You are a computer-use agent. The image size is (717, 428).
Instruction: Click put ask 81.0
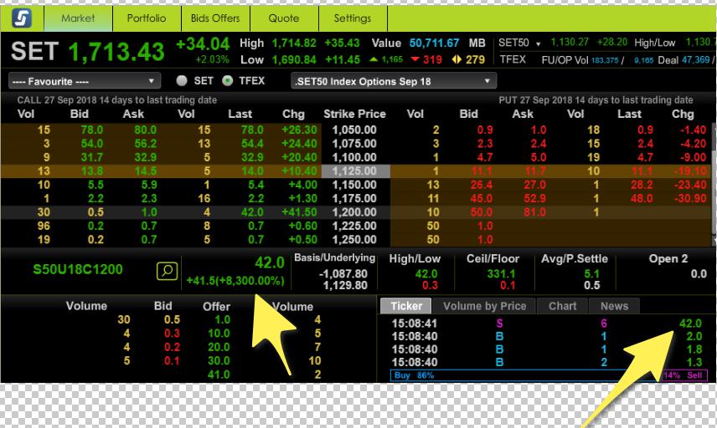click(x=534, y=212)
